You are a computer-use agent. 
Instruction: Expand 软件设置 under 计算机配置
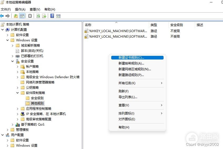pyautogui.click(x=8, y=35)
